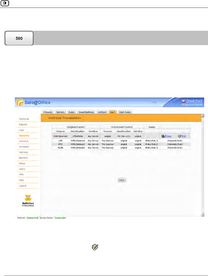
Task: Go to the HotSpot tab
Action: tap(102, 112)
